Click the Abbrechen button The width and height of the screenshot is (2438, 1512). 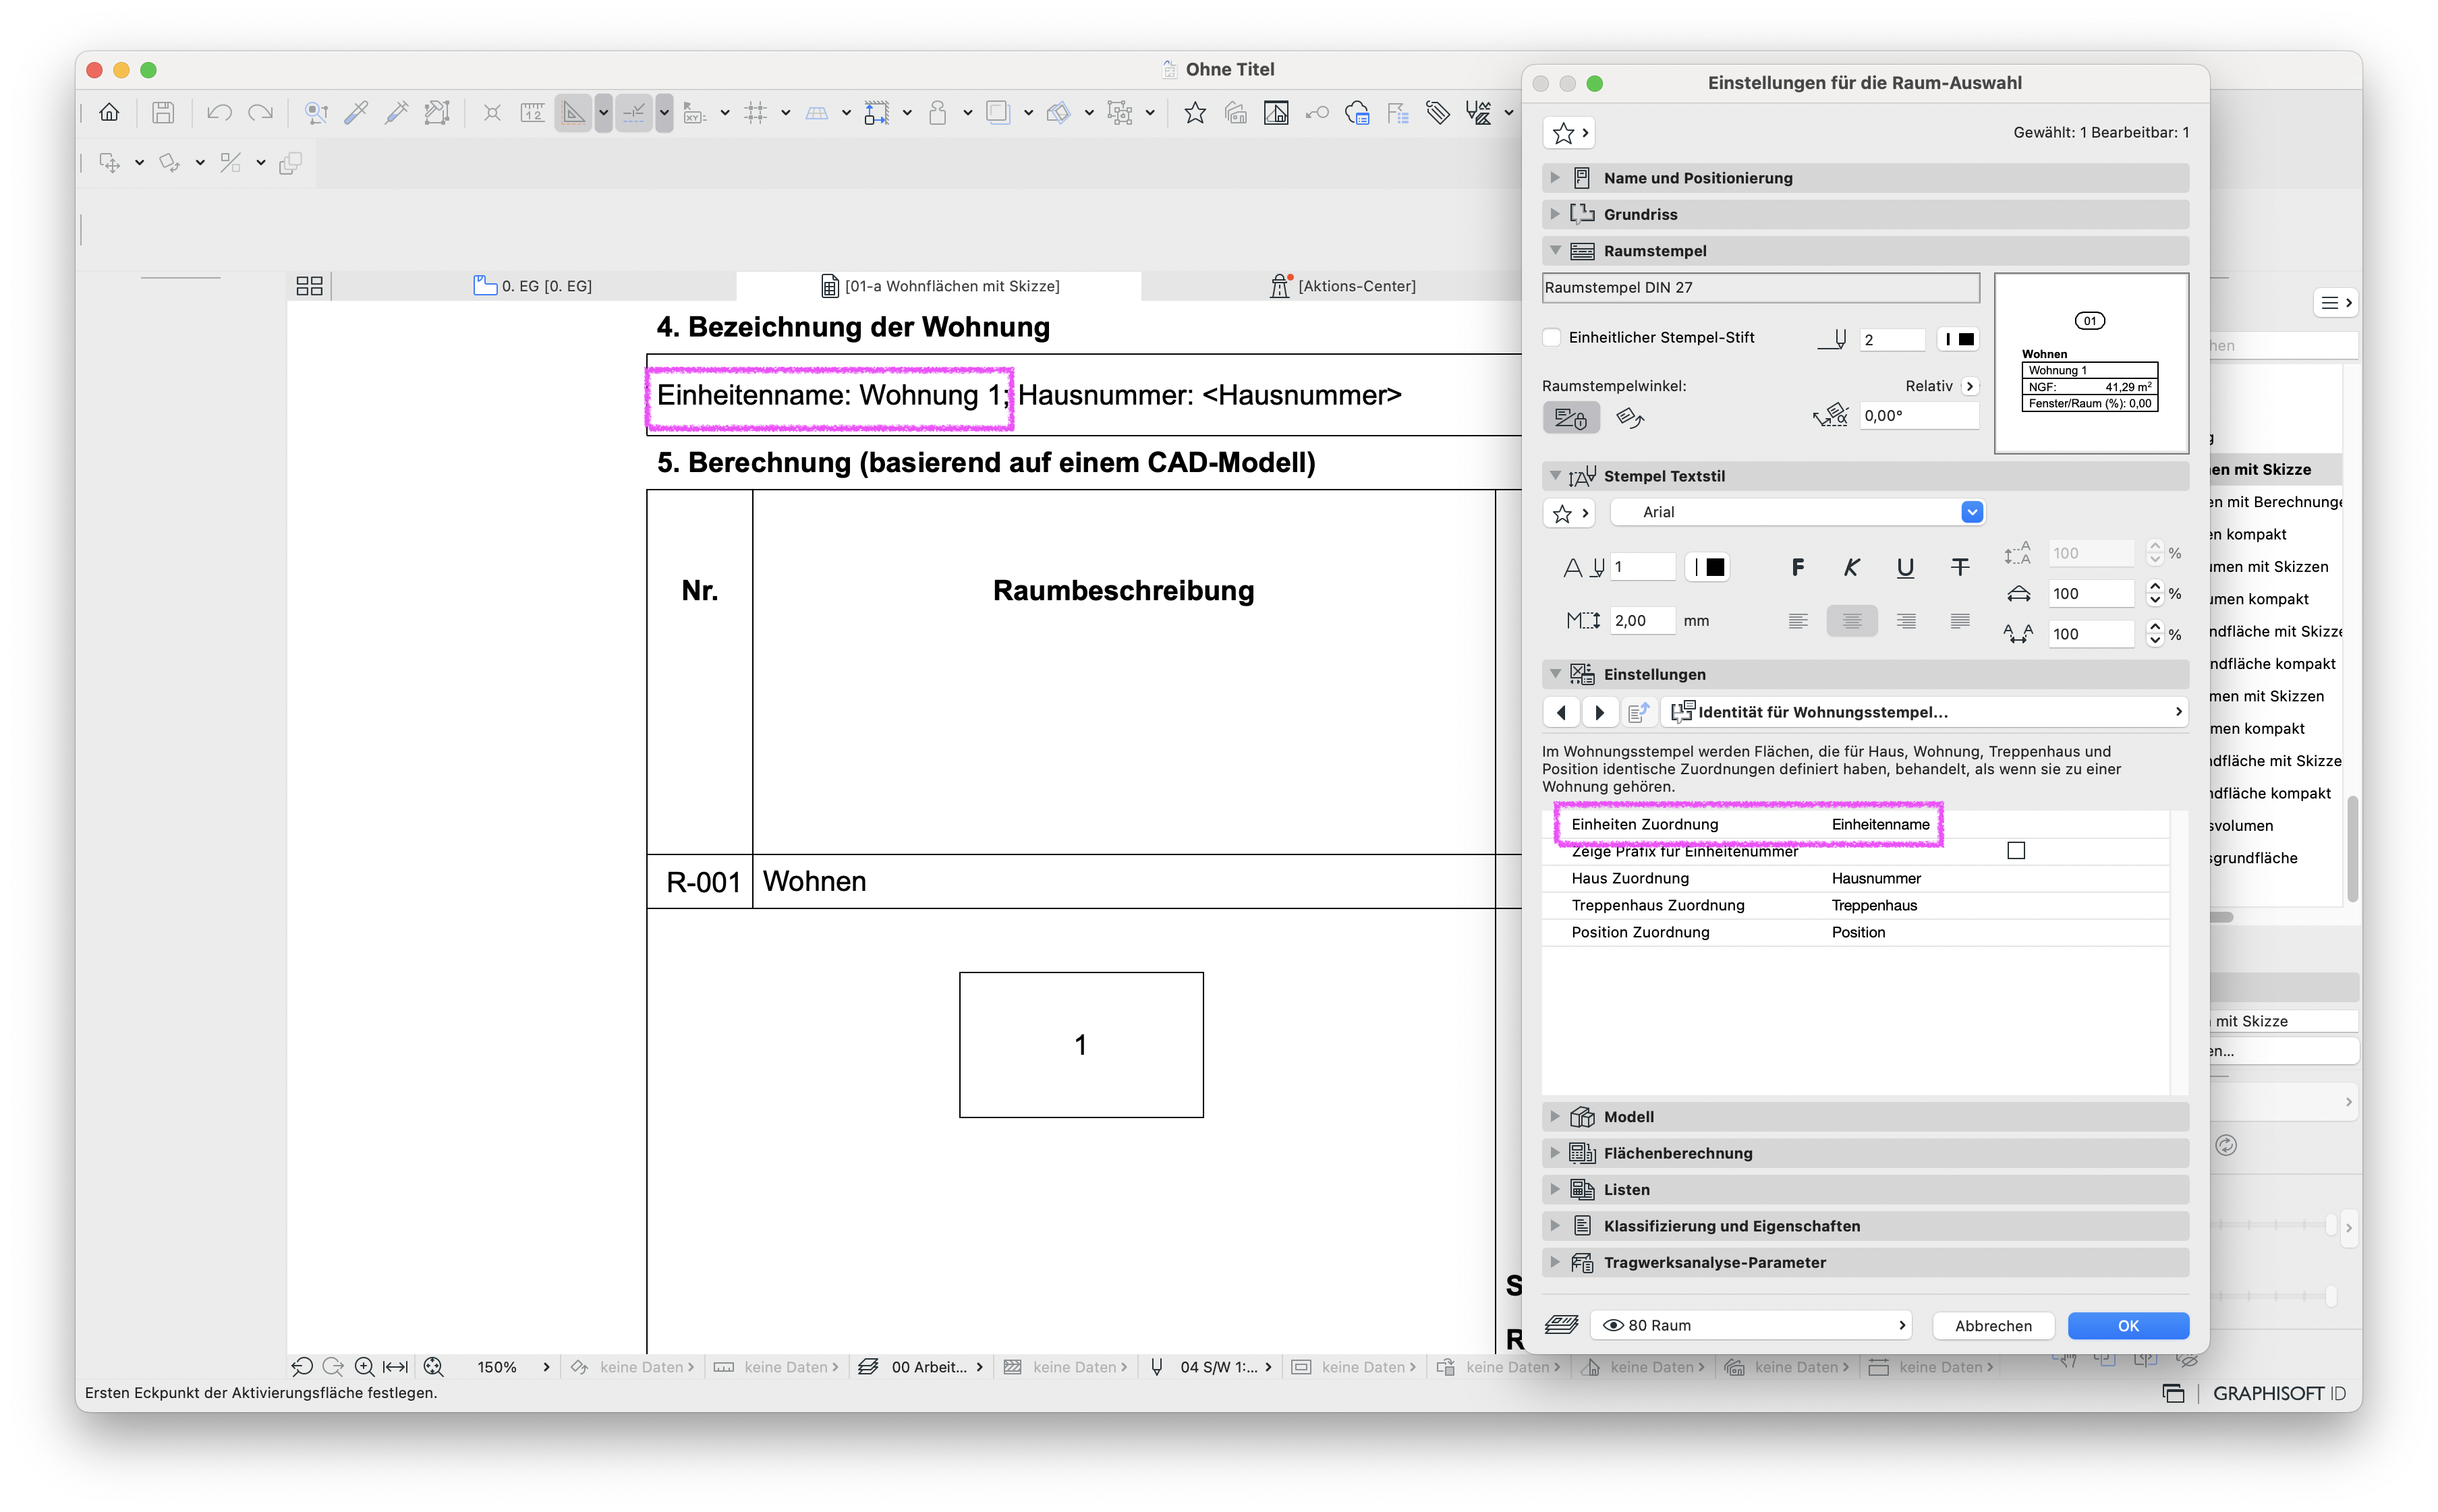coord(1993,1325)
